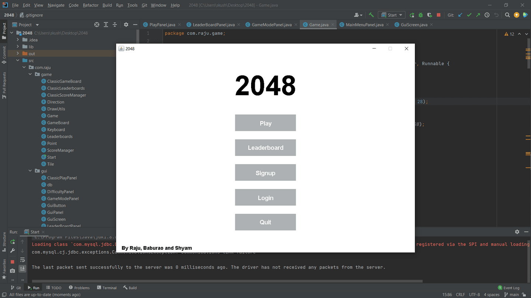The width and height of the screenshot is (531, 298).
Task: Toggle scroll-to-end icon in the Run console
Action: [x=22, y=269]
